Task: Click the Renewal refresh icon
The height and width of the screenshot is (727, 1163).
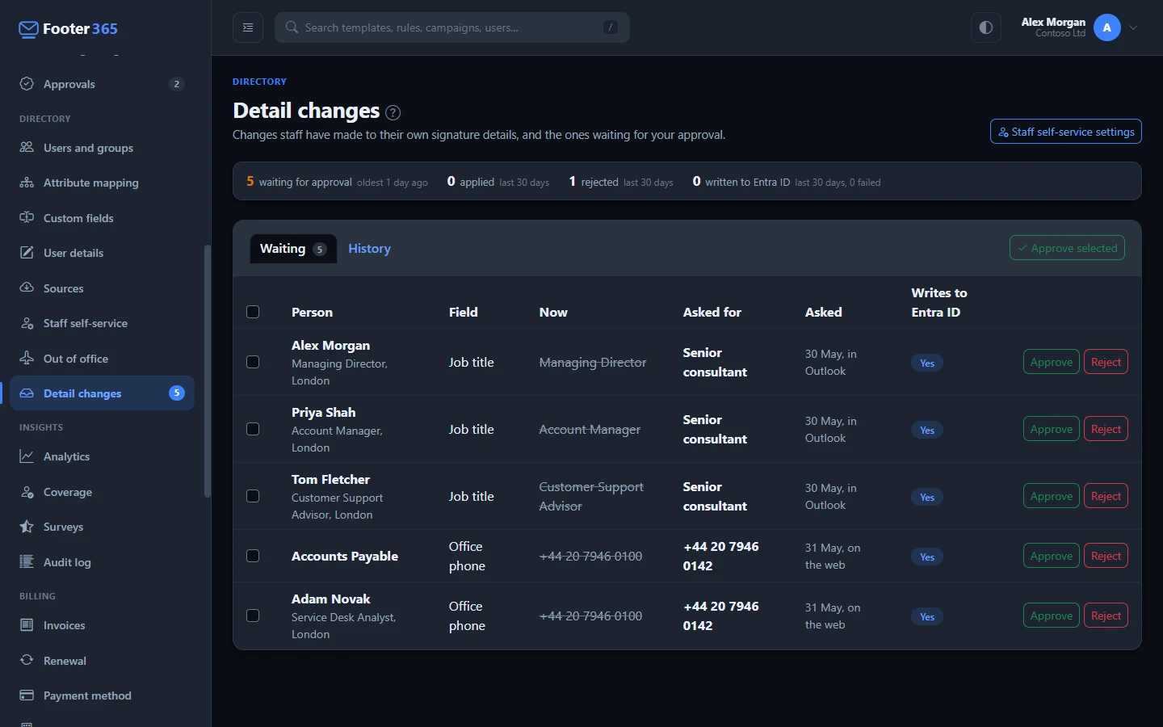Action: click(x=27, y=660)
